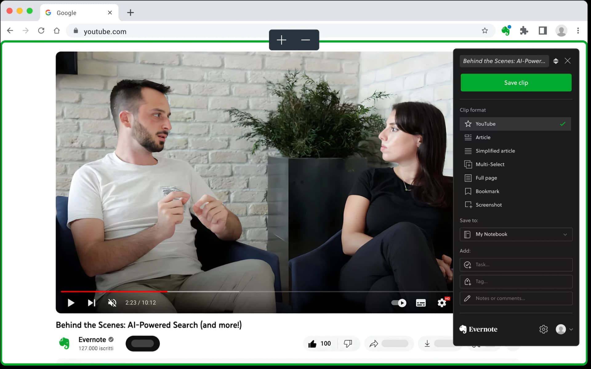
Task: Open the browser extensions puzzle icon
Action: click(x=524, y=30)
